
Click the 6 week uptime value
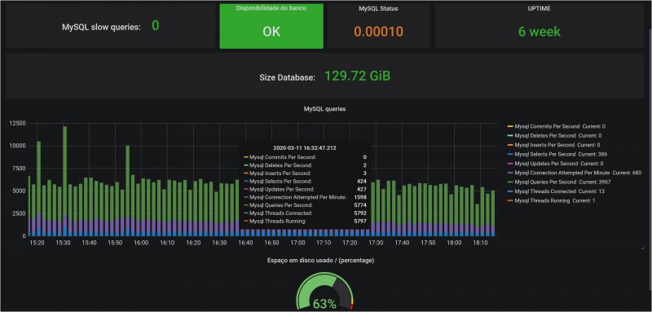coord(539,32)
